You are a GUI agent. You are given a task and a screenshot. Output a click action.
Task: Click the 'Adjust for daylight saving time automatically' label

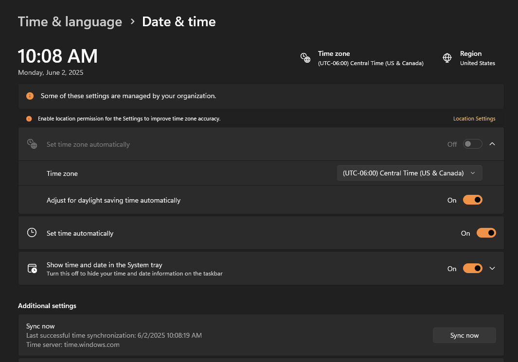[113, 200]
